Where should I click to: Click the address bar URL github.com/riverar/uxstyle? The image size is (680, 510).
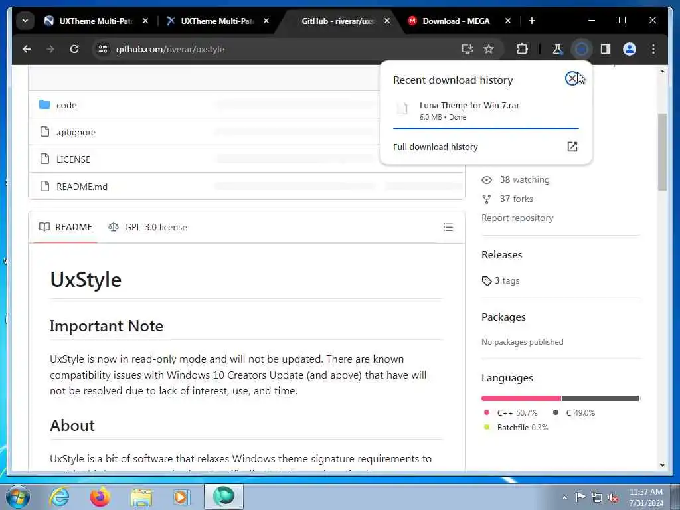click(x=170, y=49)
